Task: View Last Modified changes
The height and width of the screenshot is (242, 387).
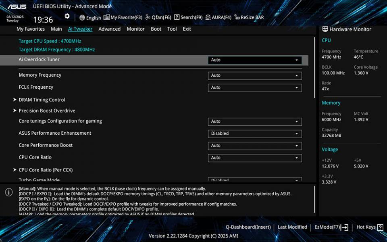Action: tap(292, 227)
